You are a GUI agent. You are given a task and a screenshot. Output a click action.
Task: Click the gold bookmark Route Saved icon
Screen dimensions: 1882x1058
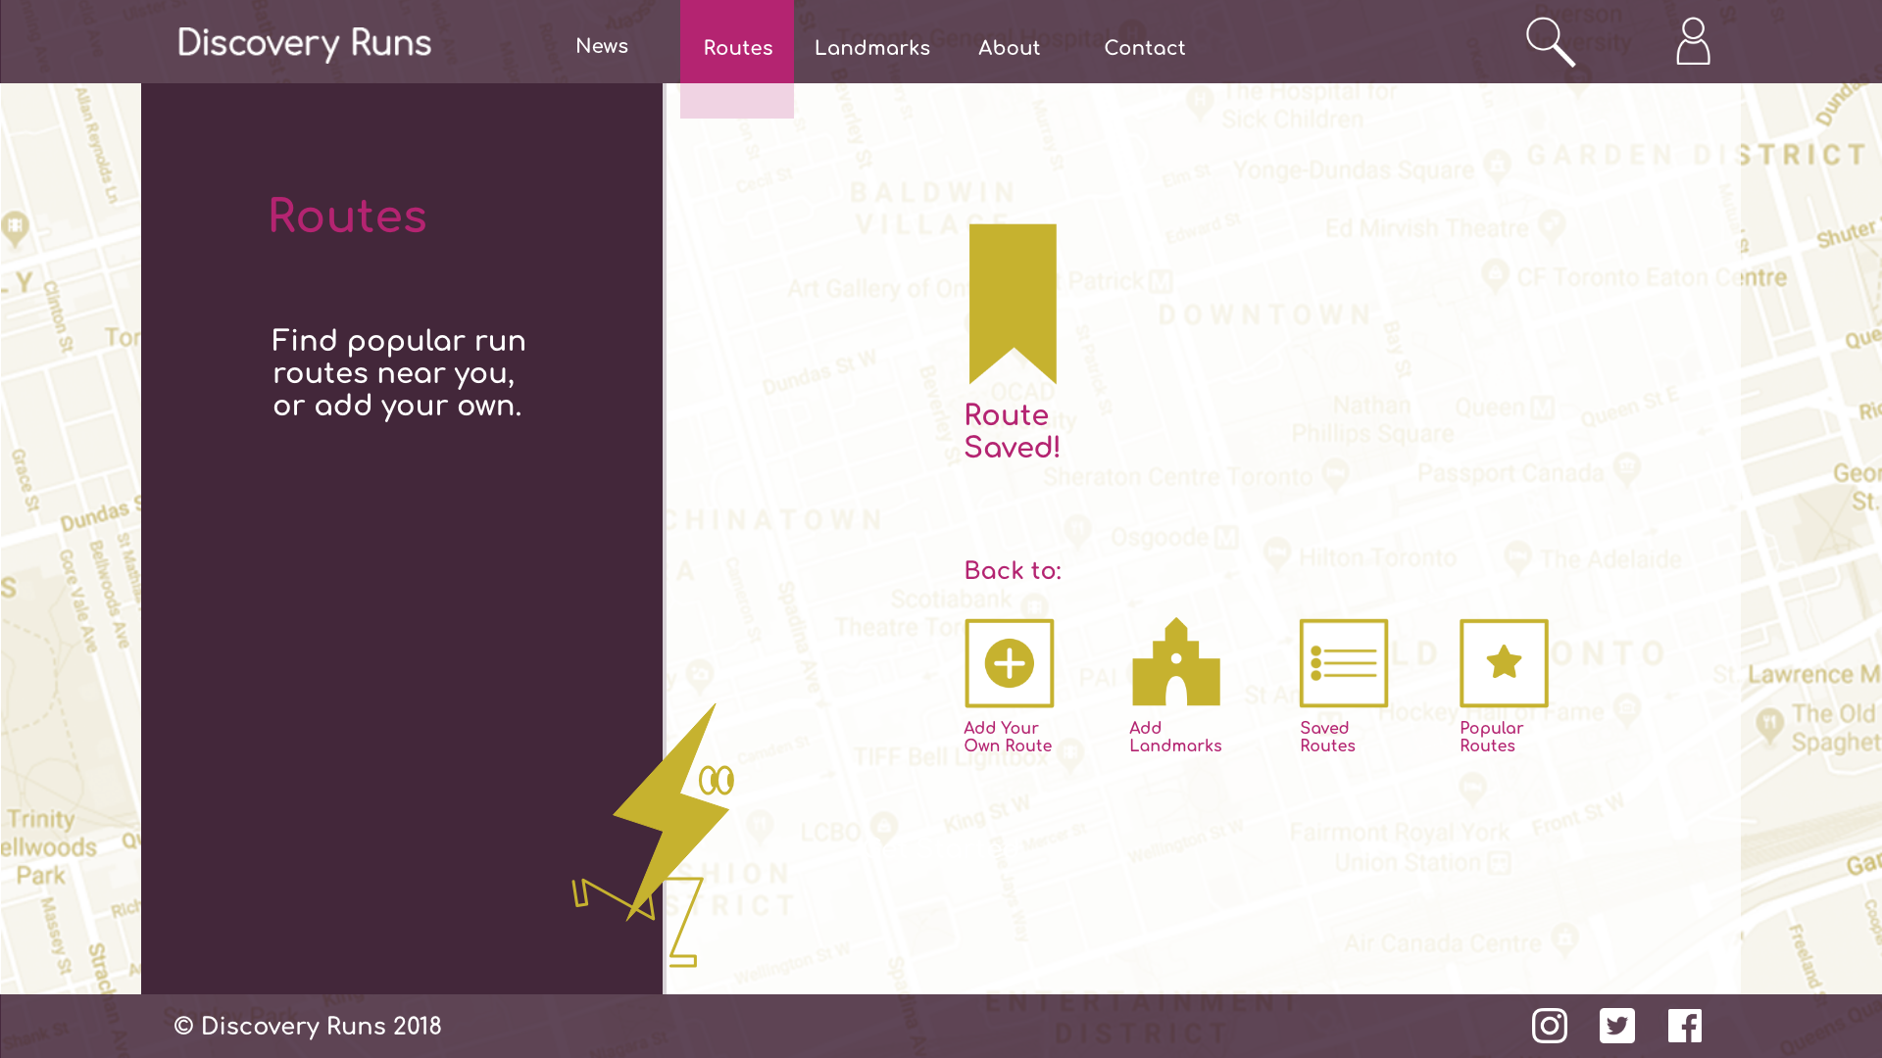pyautogui.click(x=1013, y=304)
